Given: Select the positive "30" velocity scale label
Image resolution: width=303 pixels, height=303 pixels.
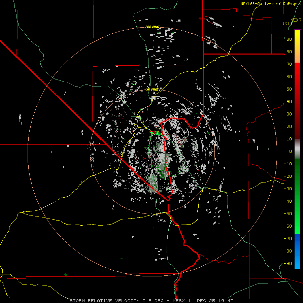Looking at the screenshot, I should click(x=289, y=114).
